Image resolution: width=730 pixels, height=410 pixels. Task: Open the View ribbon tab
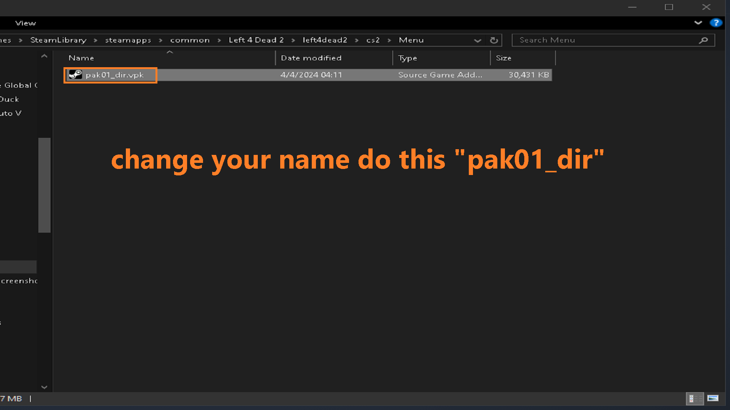(25, 23)
